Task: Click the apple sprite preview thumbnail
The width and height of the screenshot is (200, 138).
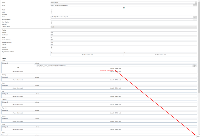Action: [124, 8]
